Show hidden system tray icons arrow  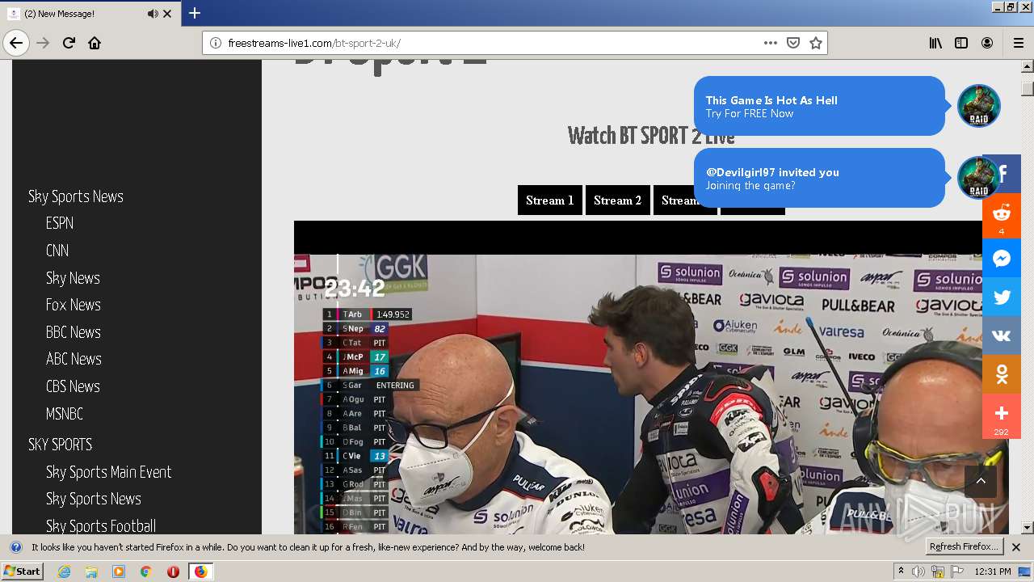click(x=901, y=571)
